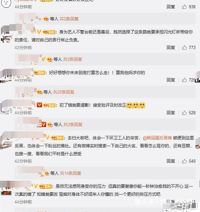The image size is (200, 212).
Task: Expand 共2条回复 under the 528-likes comment
Action: [73, 124]
